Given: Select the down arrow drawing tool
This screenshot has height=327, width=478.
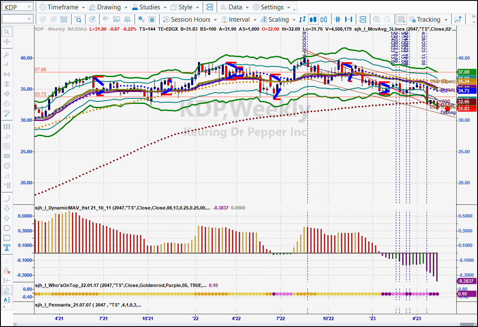Looking at the screenshot, I should coord(7,208).
